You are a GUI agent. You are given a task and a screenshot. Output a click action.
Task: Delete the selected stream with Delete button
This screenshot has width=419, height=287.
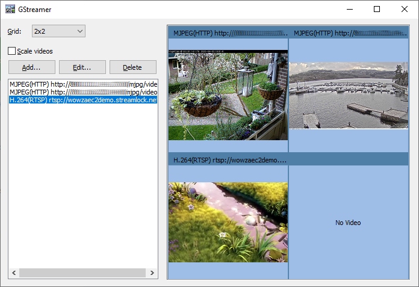point(132,67)
